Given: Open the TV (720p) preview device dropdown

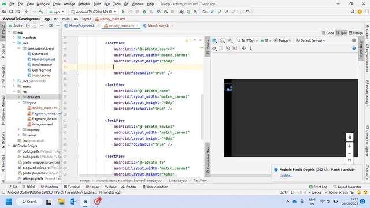Looking at the screenshot, I should pos(247,40).
